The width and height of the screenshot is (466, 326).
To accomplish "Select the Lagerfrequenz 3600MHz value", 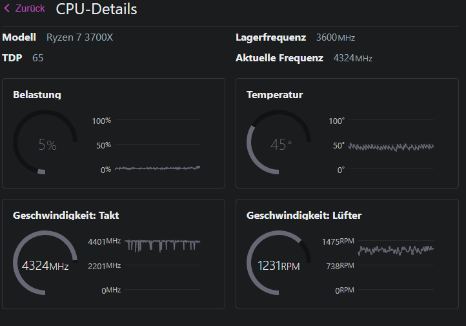I will click(335, 37).
